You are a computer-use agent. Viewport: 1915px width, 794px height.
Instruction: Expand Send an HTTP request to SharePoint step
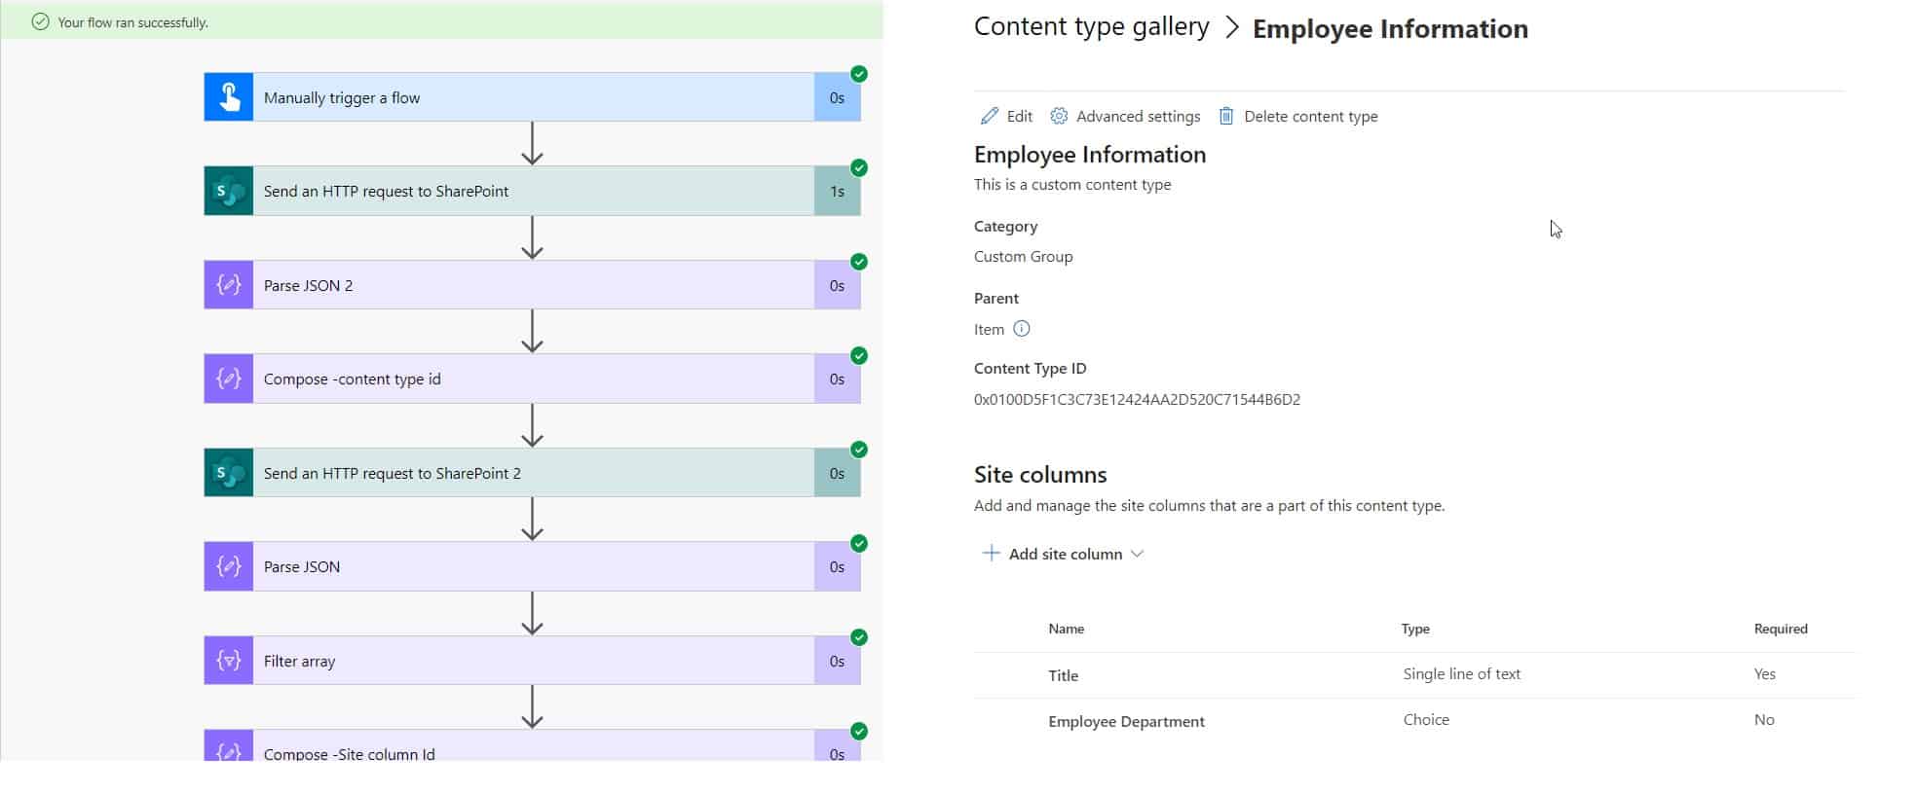(533, 191)
